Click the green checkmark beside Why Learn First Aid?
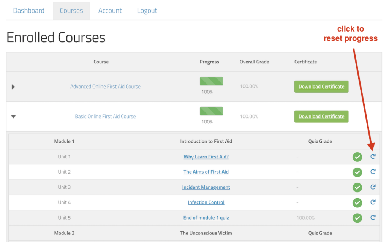Screen dimensions: 389x242 pos(357,157)
